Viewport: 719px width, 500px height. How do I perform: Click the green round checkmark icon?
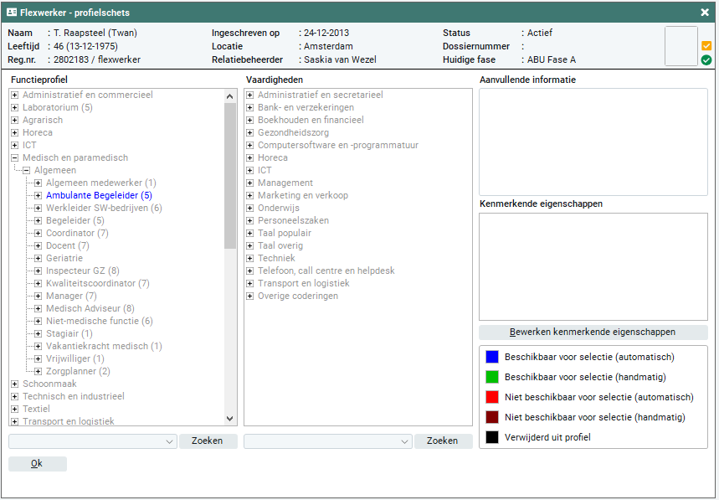point(706,60)
